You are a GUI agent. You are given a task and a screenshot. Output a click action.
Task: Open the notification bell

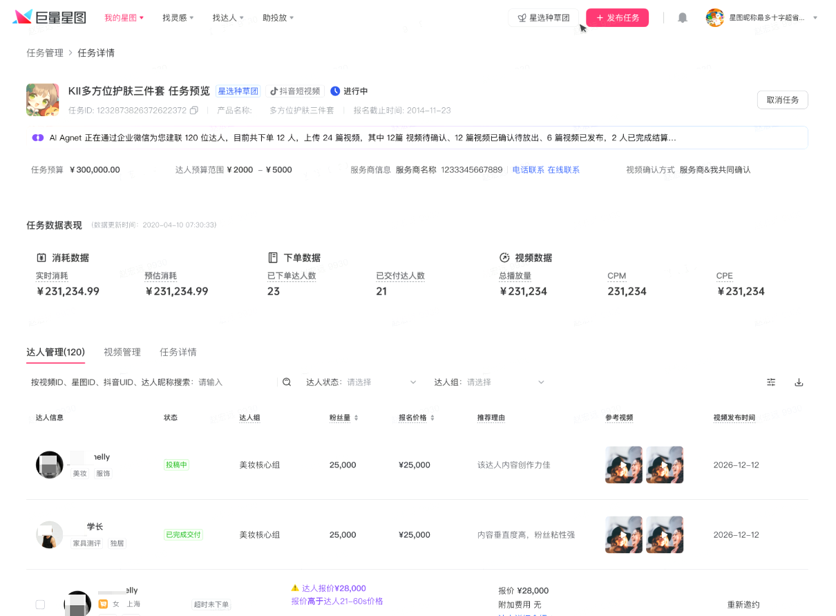tap(683, 17)
